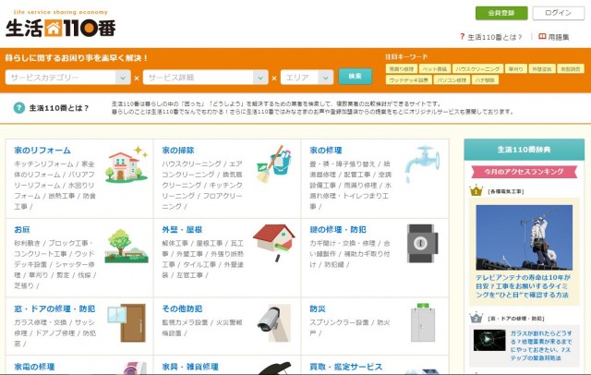This screenshot has width=591, height=375.
Task: Open the サービスカテゴリー dropdown
Action: tap(66, 78)
